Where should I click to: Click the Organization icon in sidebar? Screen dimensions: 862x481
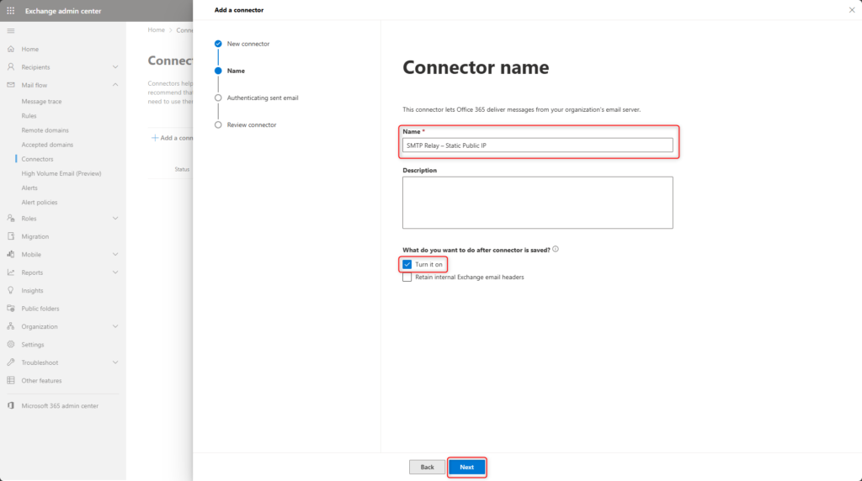click(10, 326)
